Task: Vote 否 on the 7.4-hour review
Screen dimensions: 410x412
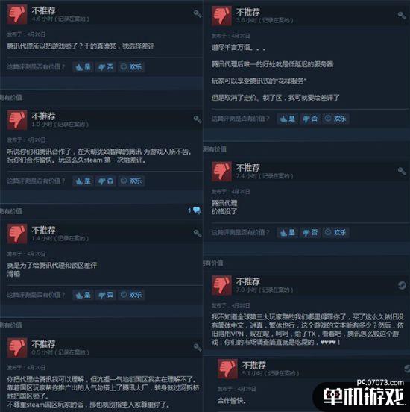Action: pyautogui.click(x=310, y=233)
